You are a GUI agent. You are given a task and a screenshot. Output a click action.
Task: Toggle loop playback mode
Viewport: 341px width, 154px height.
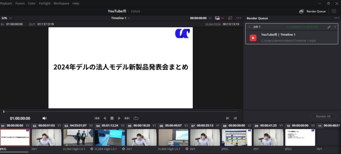tap(136, 118)
